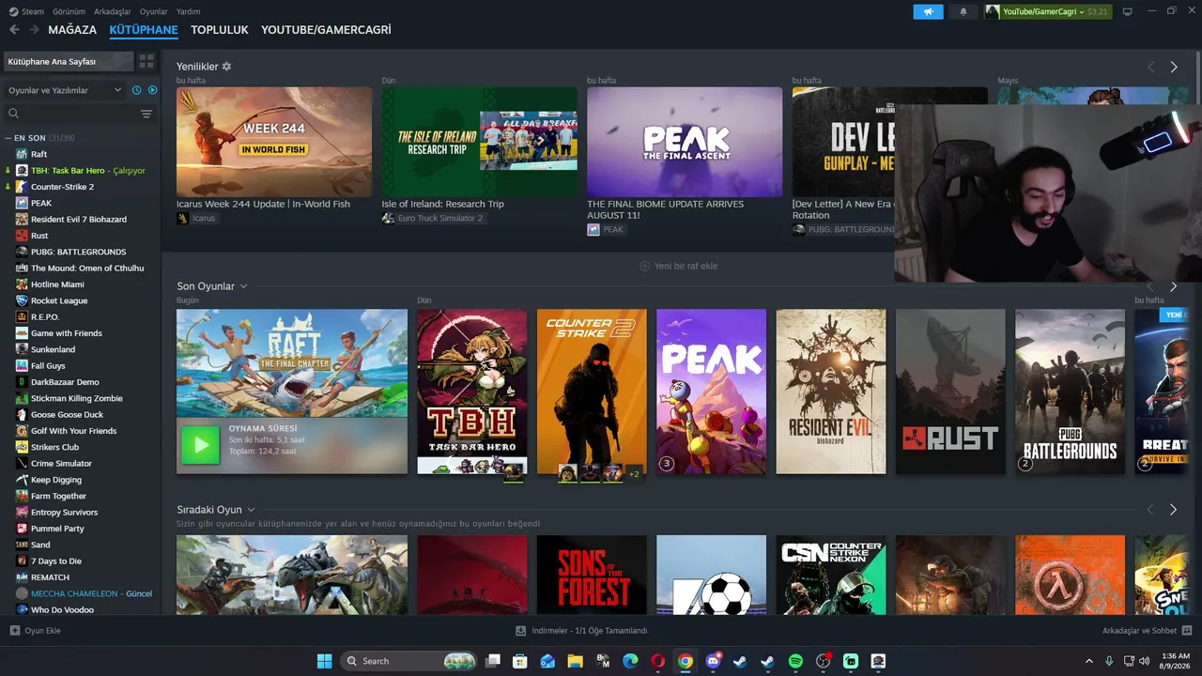
Task: Open File Explorer from the taskbar
Action: point(576,661)
